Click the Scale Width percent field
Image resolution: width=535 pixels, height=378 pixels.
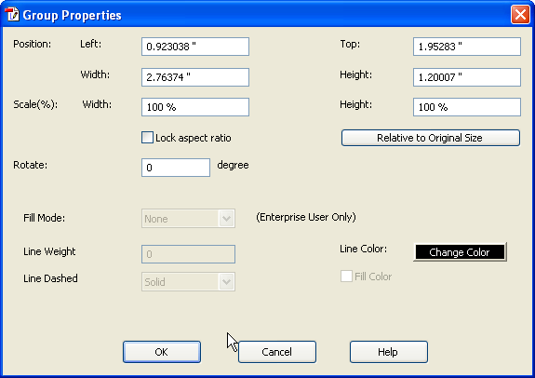[x=195, y=107]
